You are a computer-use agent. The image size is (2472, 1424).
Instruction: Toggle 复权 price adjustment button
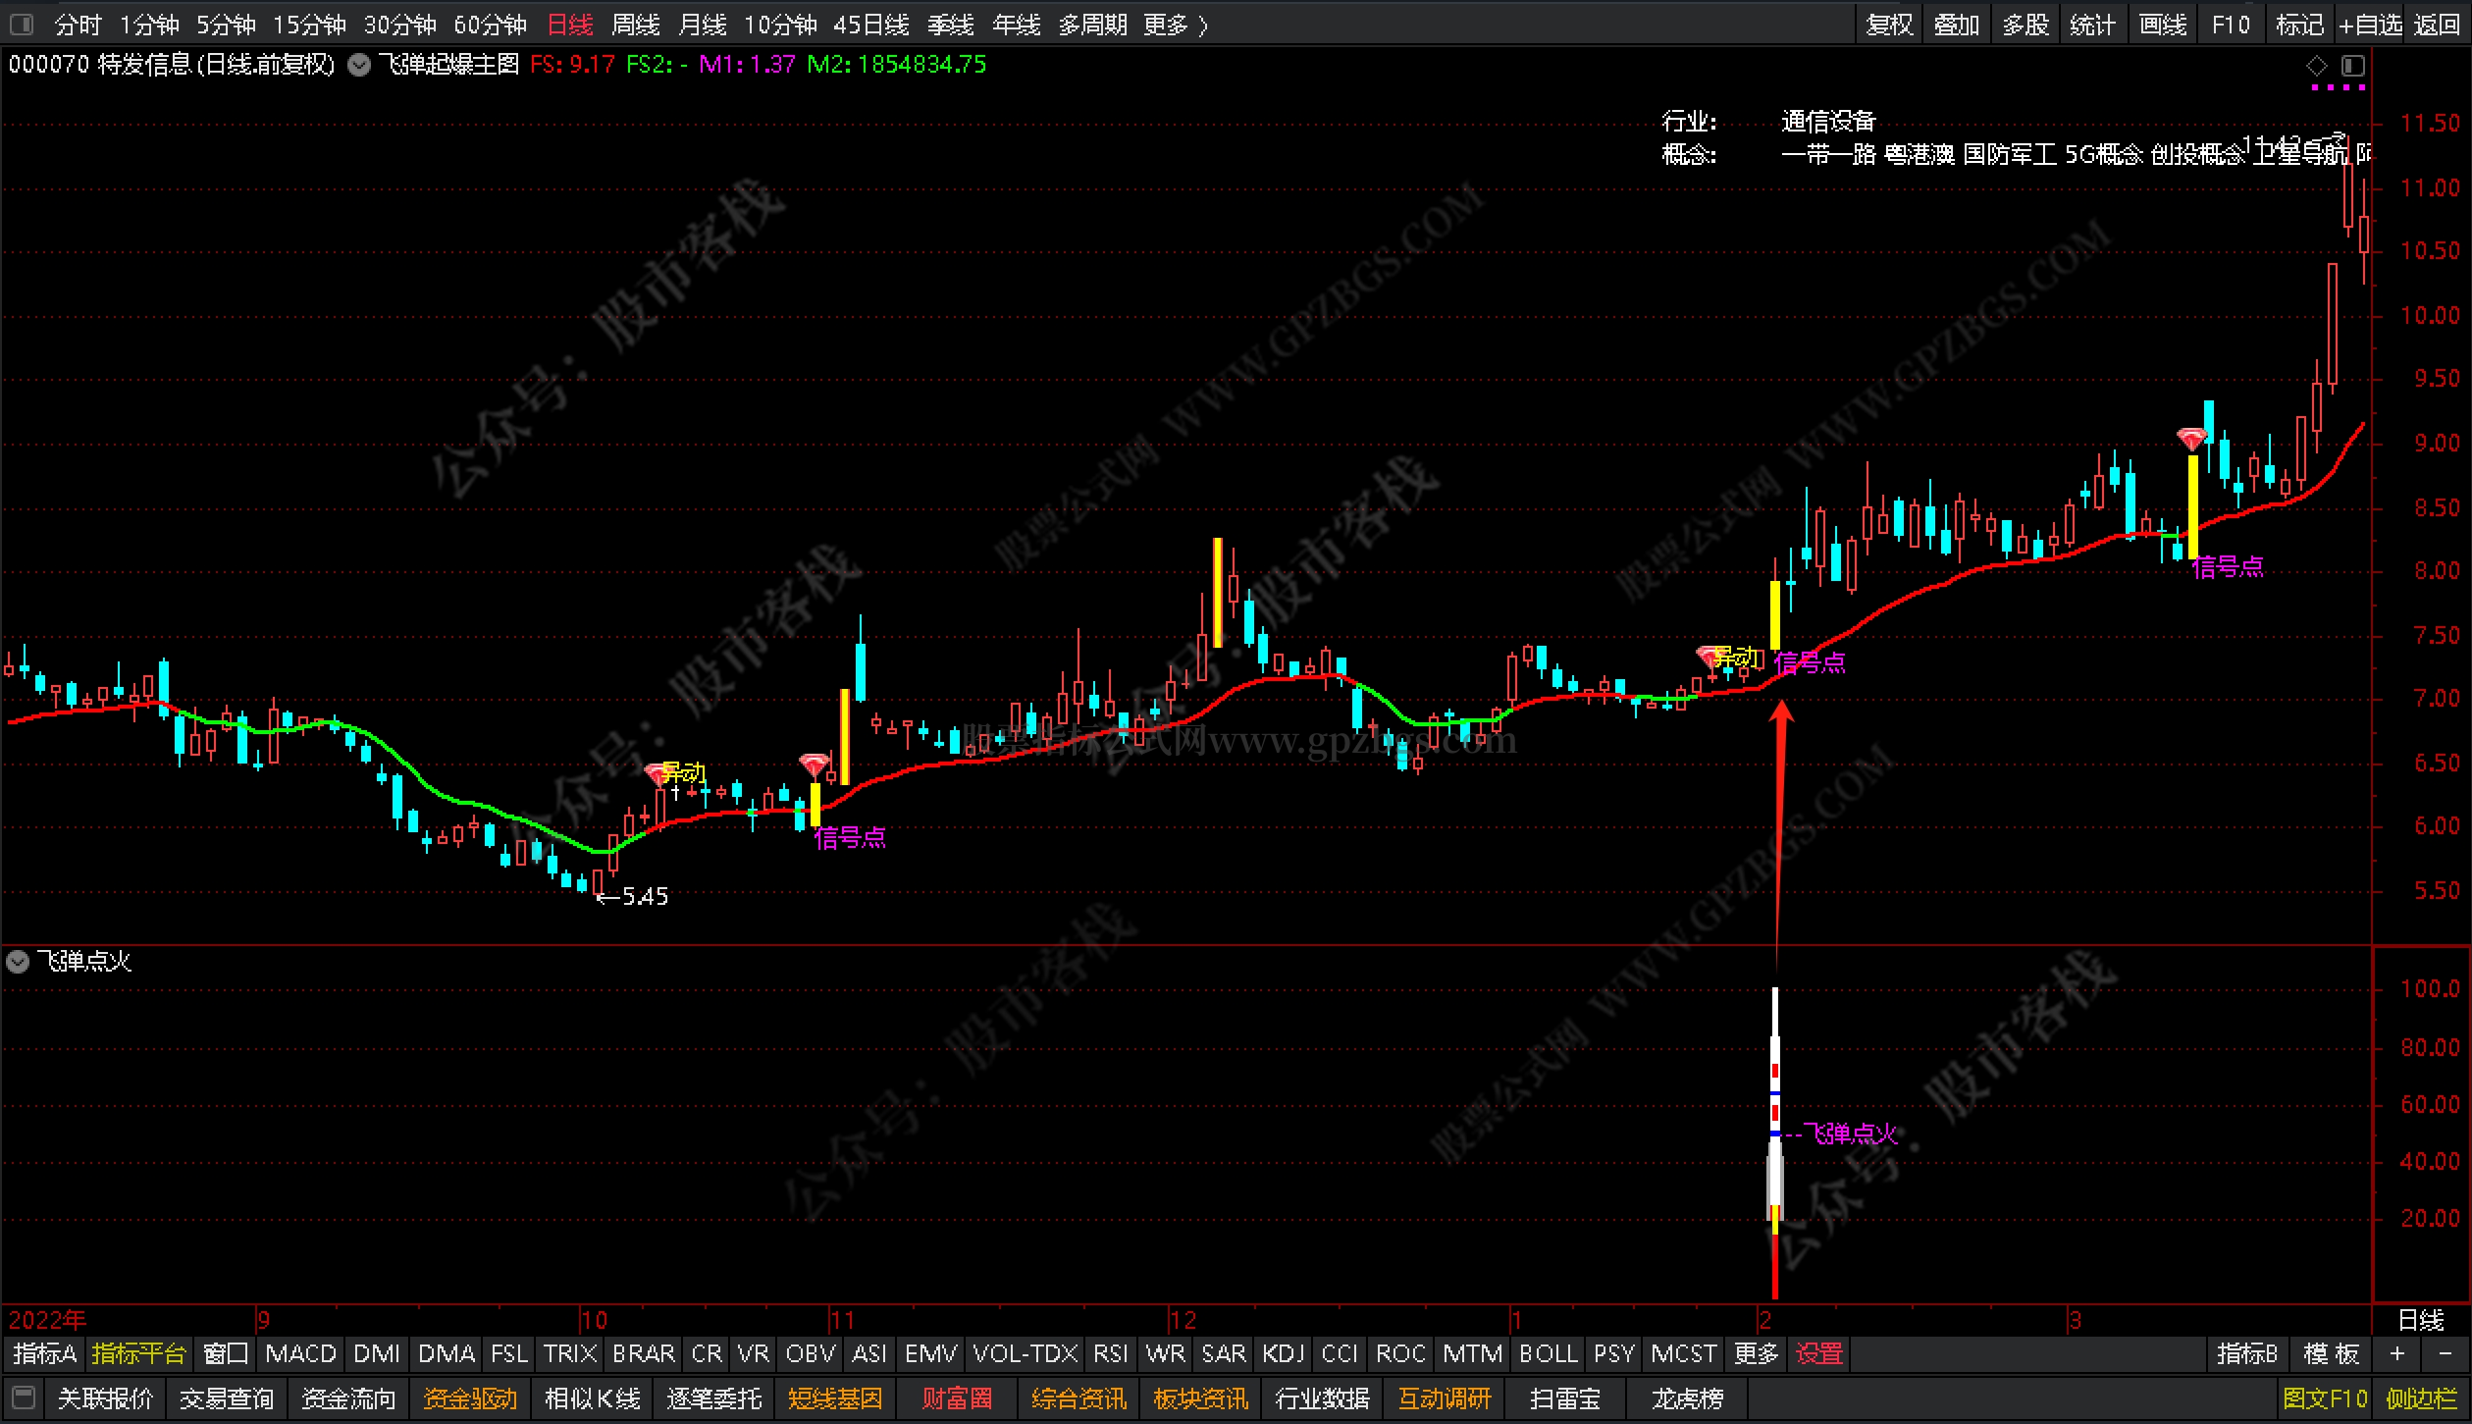click(1889, 25)
